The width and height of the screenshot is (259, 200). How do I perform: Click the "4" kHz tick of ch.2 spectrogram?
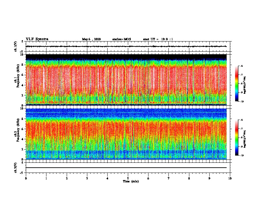pyautogui.click(x=23, y=139)
